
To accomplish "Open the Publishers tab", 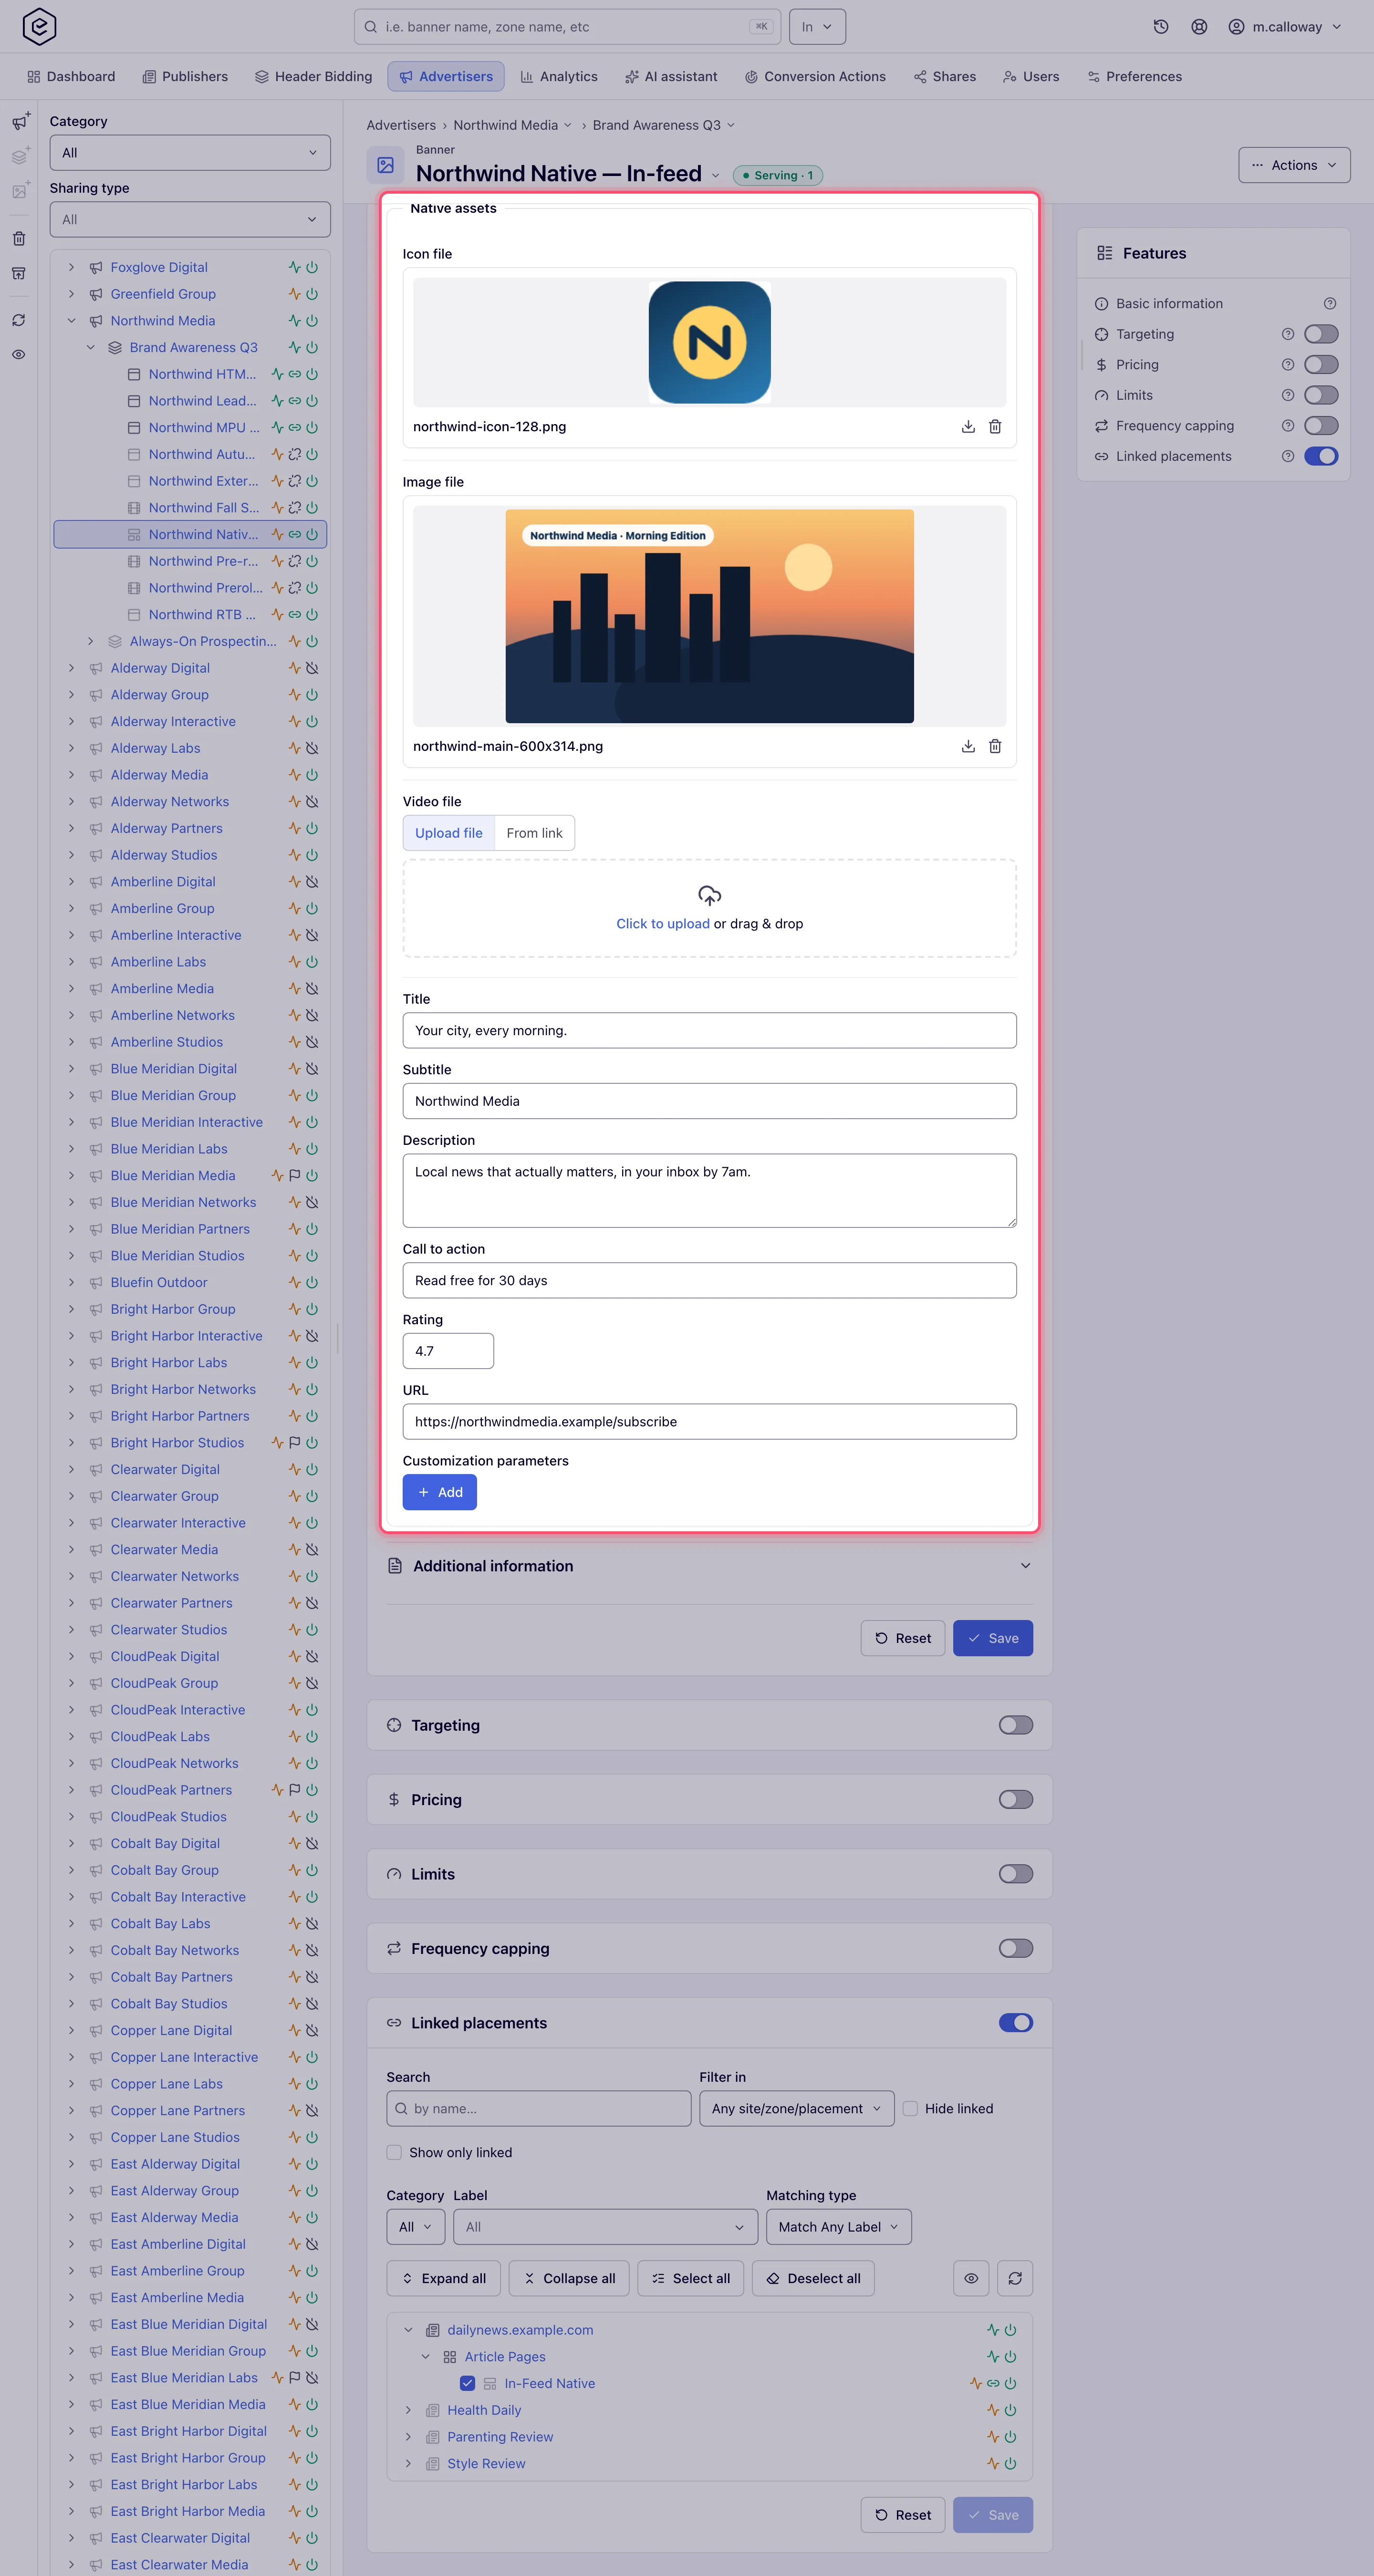I will click(185, 77).
